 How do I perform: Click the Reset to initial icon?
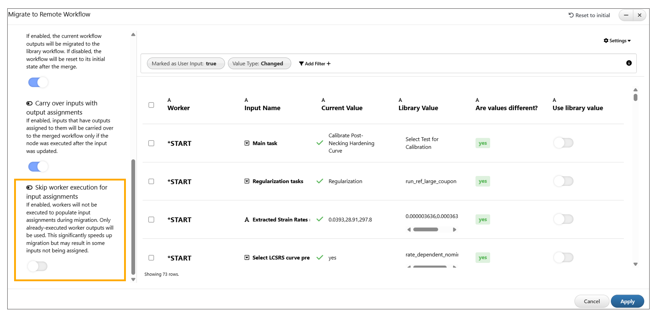[x=571, y=15]
